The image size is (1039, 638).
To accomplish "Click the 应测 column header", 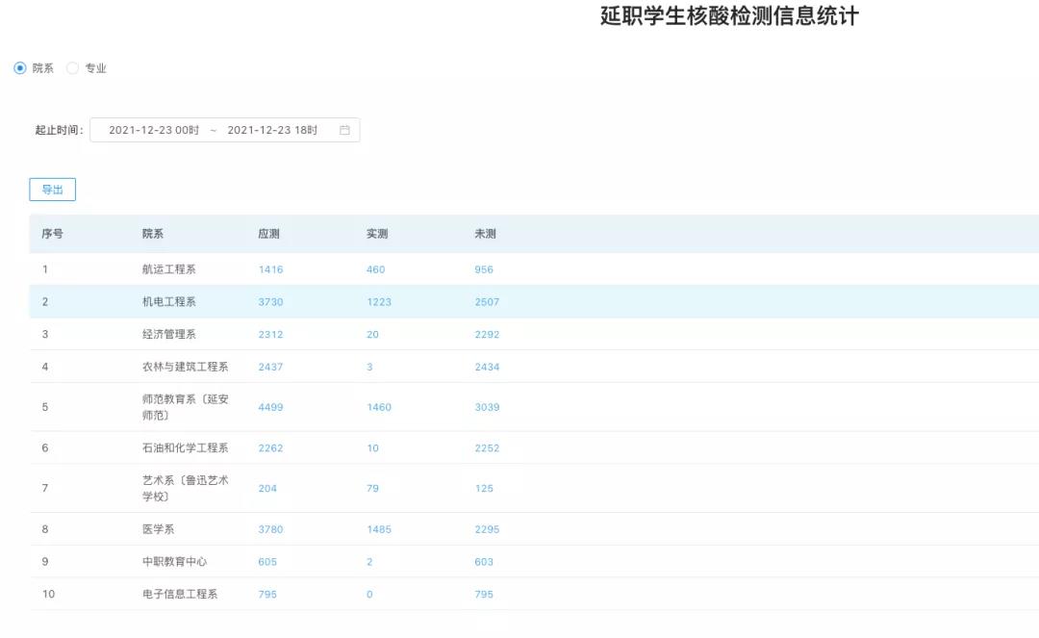I will 268,233.
